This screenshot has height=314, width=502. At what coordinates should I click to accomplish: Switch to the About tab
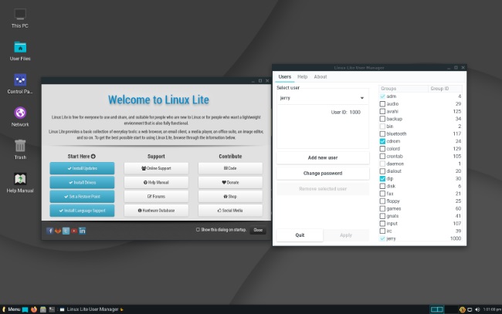pos(321,76)
